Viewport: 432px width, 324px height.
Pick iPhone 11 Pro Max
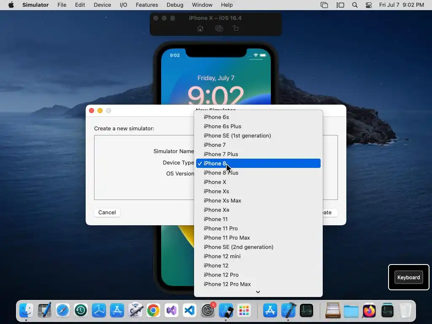pos(258,238)
